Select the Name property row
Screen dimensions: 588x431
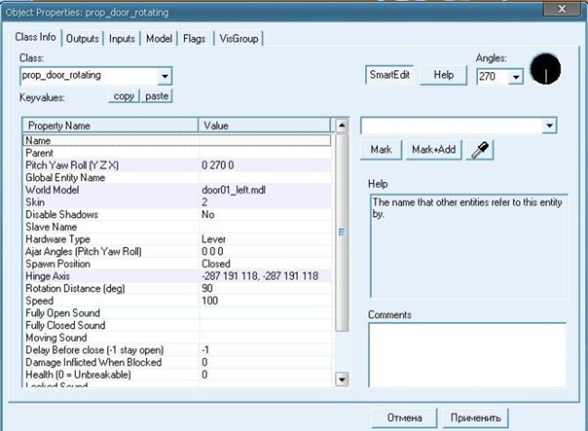(x=177, y=140)
